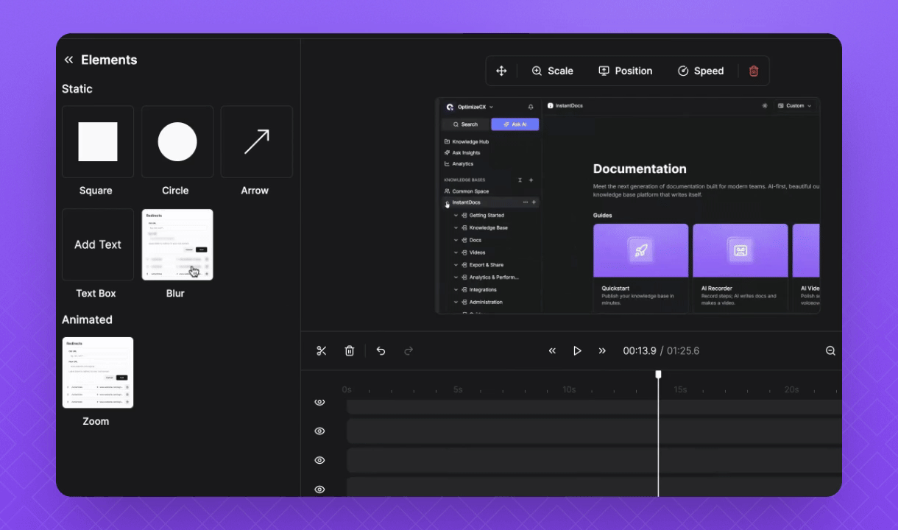
Task: Expand the OptimizeCX workspace dropdown
Action: (x=475, y=107)
